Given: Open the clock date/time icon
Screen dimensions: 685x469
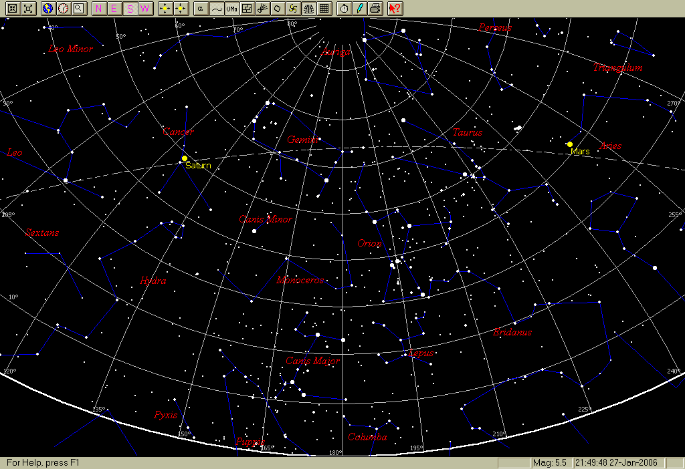Looking at the screenshot, I should click(x=64, y=8).
